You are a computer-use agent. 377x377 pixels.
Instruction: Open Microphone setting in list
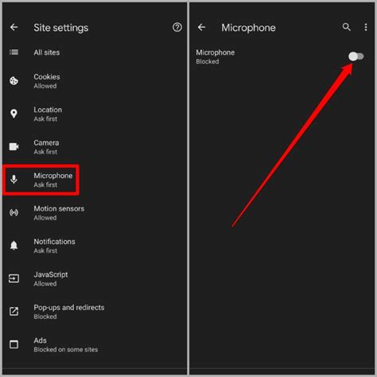tap(95, 180)
